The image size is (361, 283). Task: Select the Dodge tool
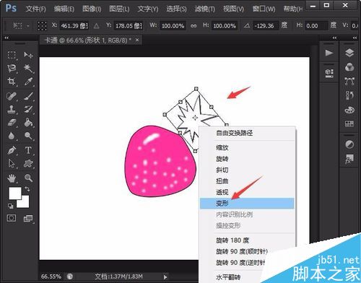pyautogui.click(x=28, y=136)
